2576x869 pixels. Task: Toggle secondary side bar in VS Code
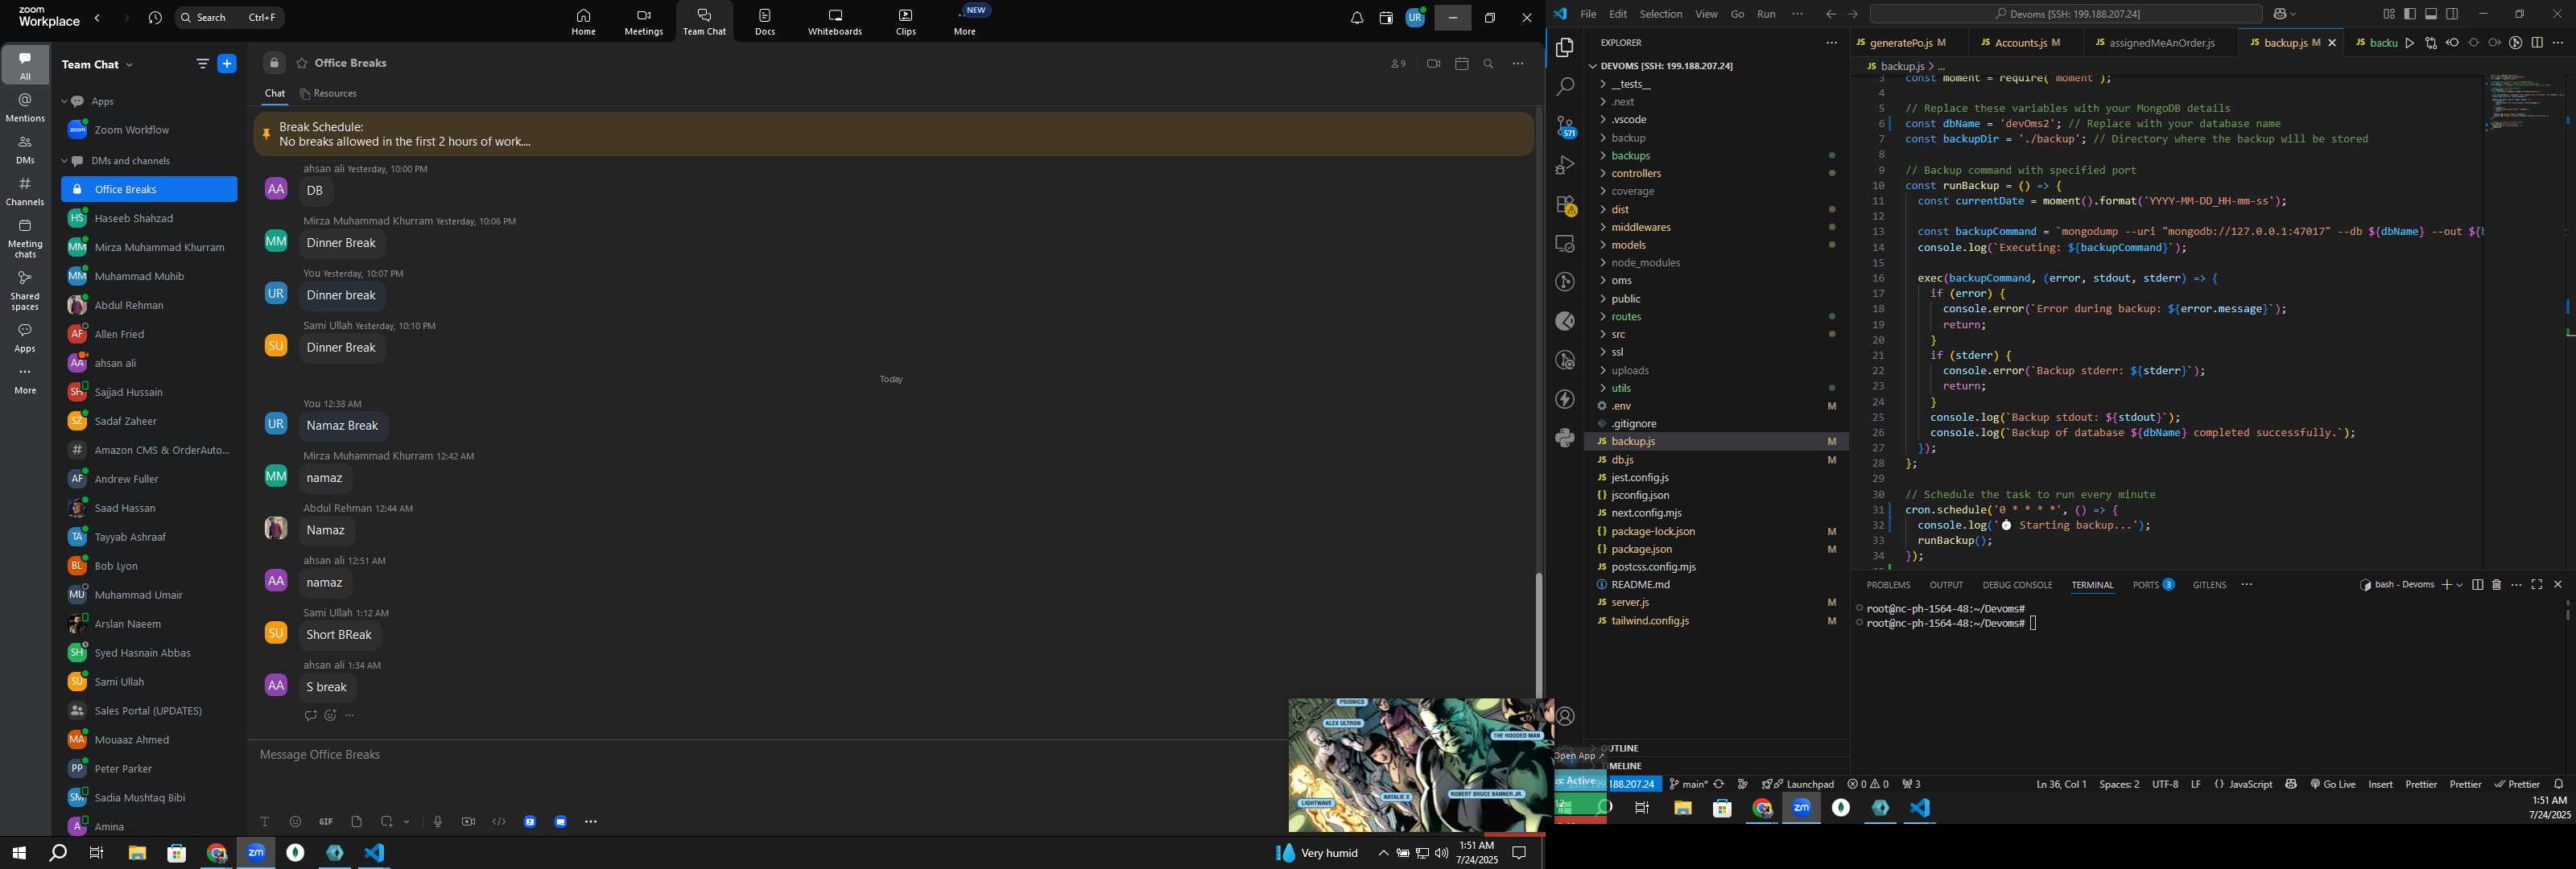click(x=2452, y=14)
